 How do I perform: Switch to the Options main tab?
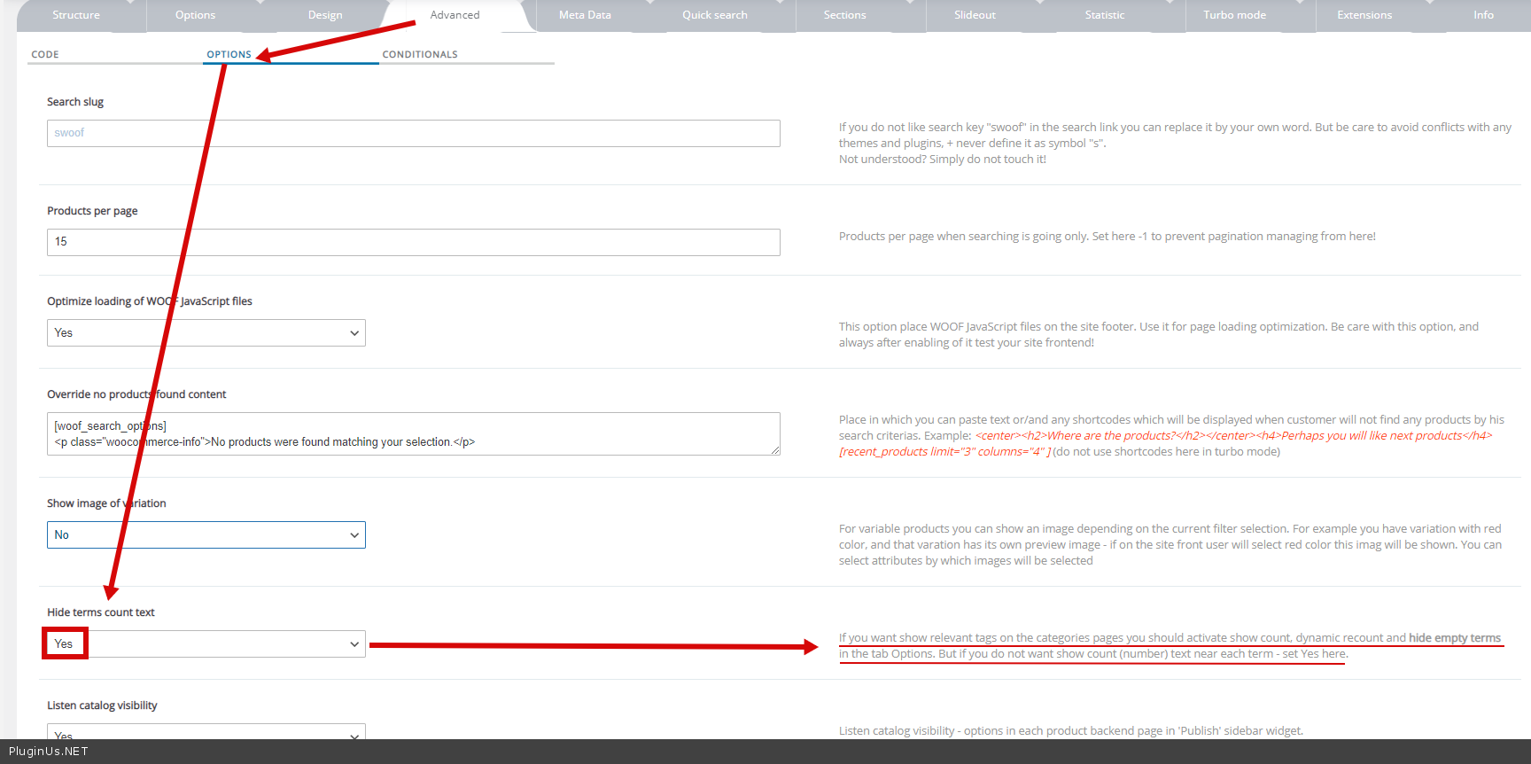[x=195, y=15]
